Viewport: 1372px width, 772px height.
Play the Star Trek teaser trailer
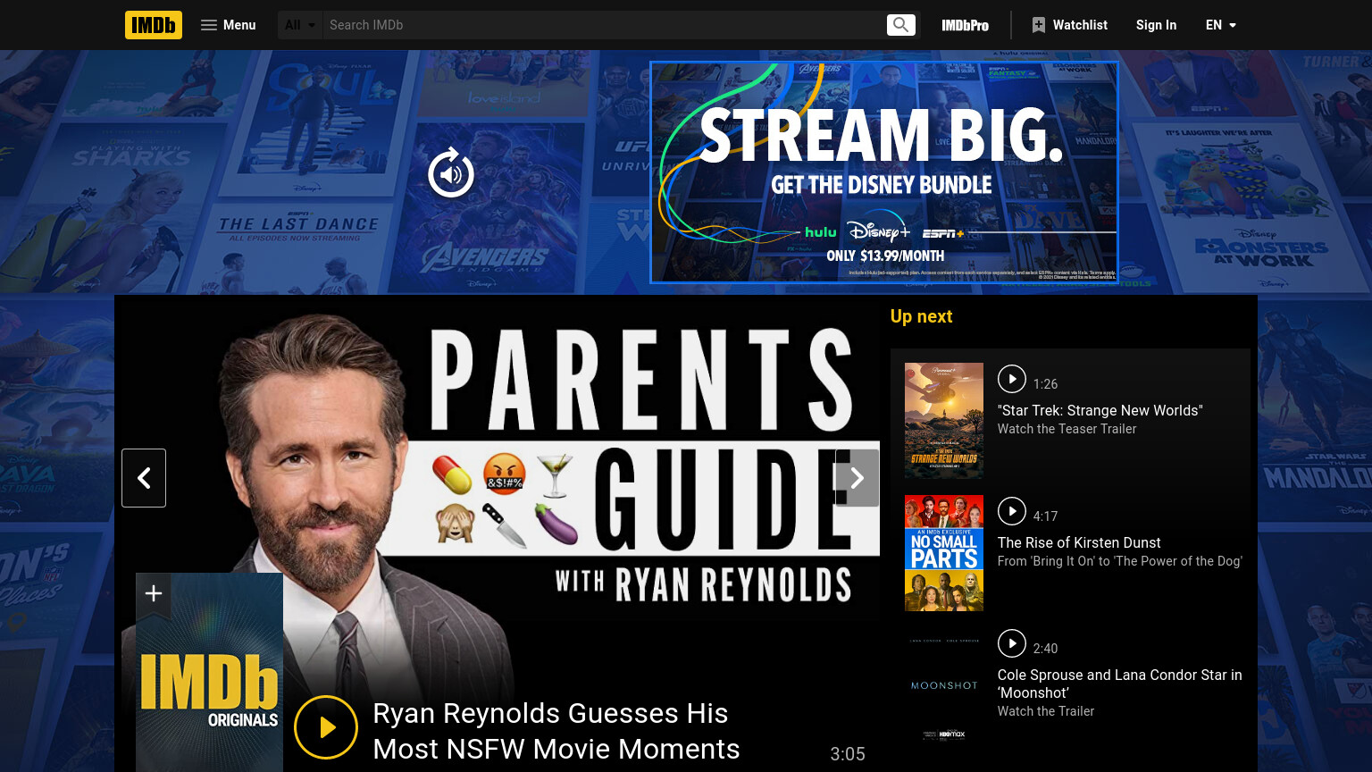pyautogui.click(x=1012, y=379)
